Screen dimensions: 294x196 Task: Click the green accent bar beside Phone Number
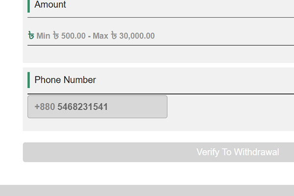[x=29, y=80]
